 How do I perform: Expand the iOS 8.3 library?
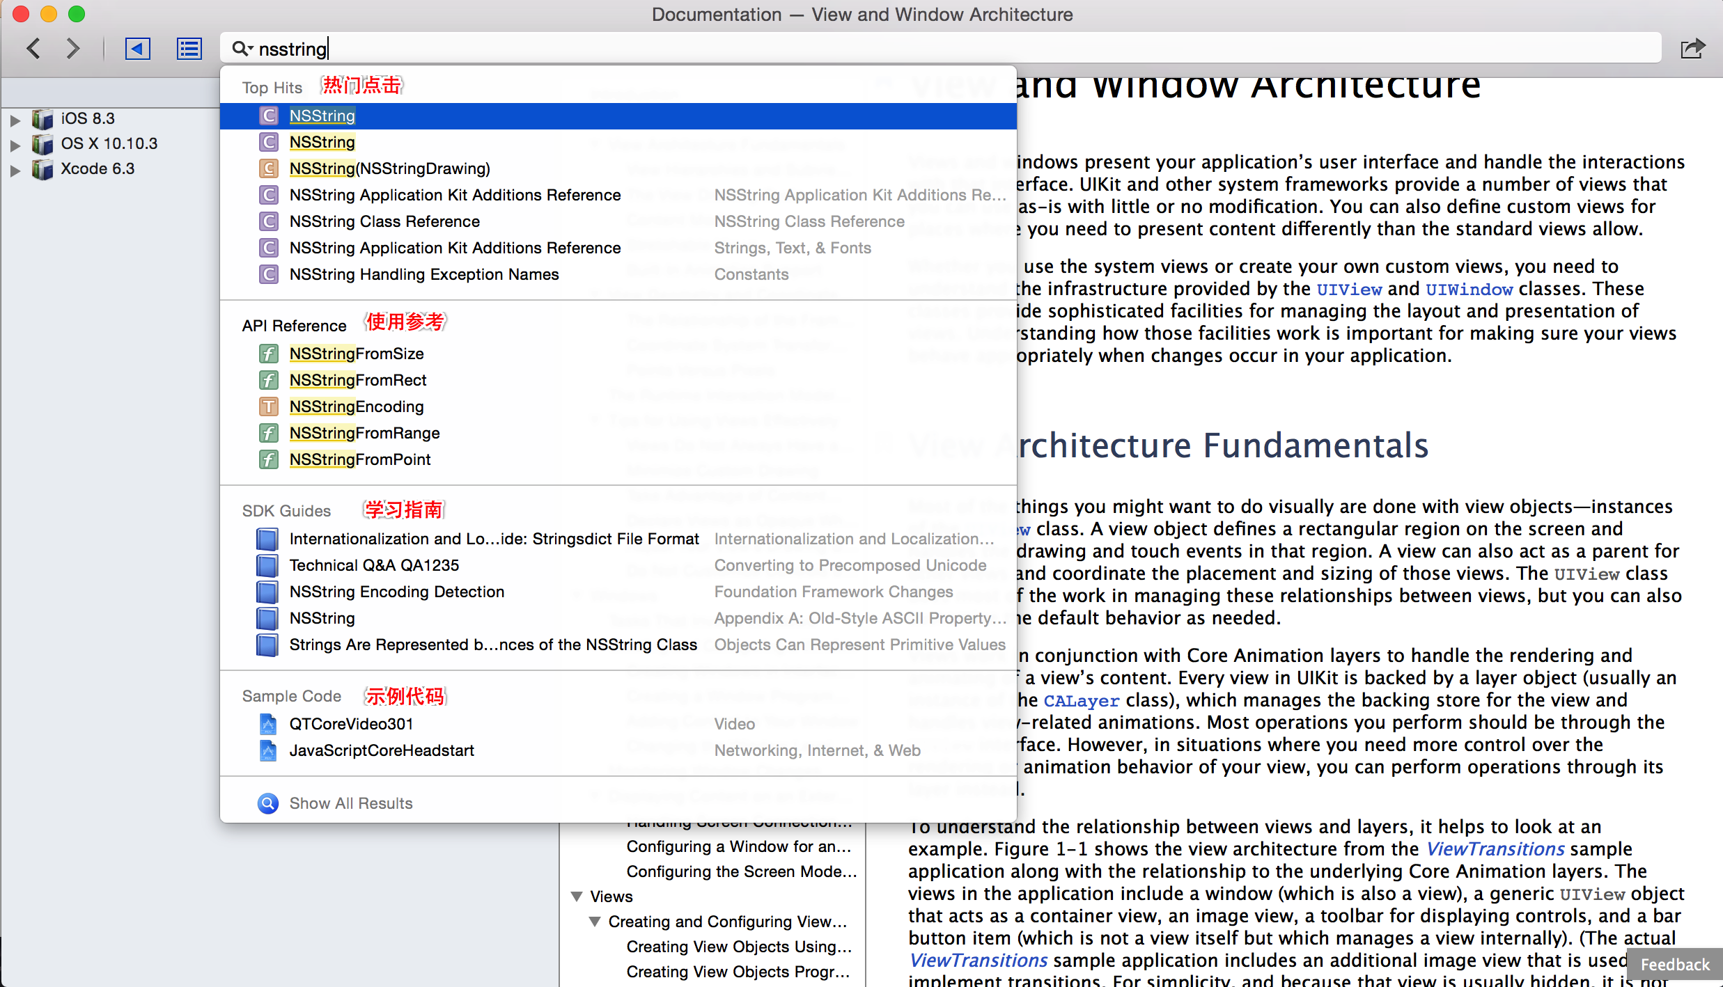pyautogui.click(x=15, y=119)
